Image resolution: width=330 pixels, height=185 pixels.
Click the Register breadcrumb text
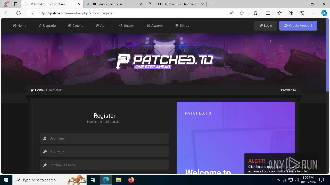point(55,90)
